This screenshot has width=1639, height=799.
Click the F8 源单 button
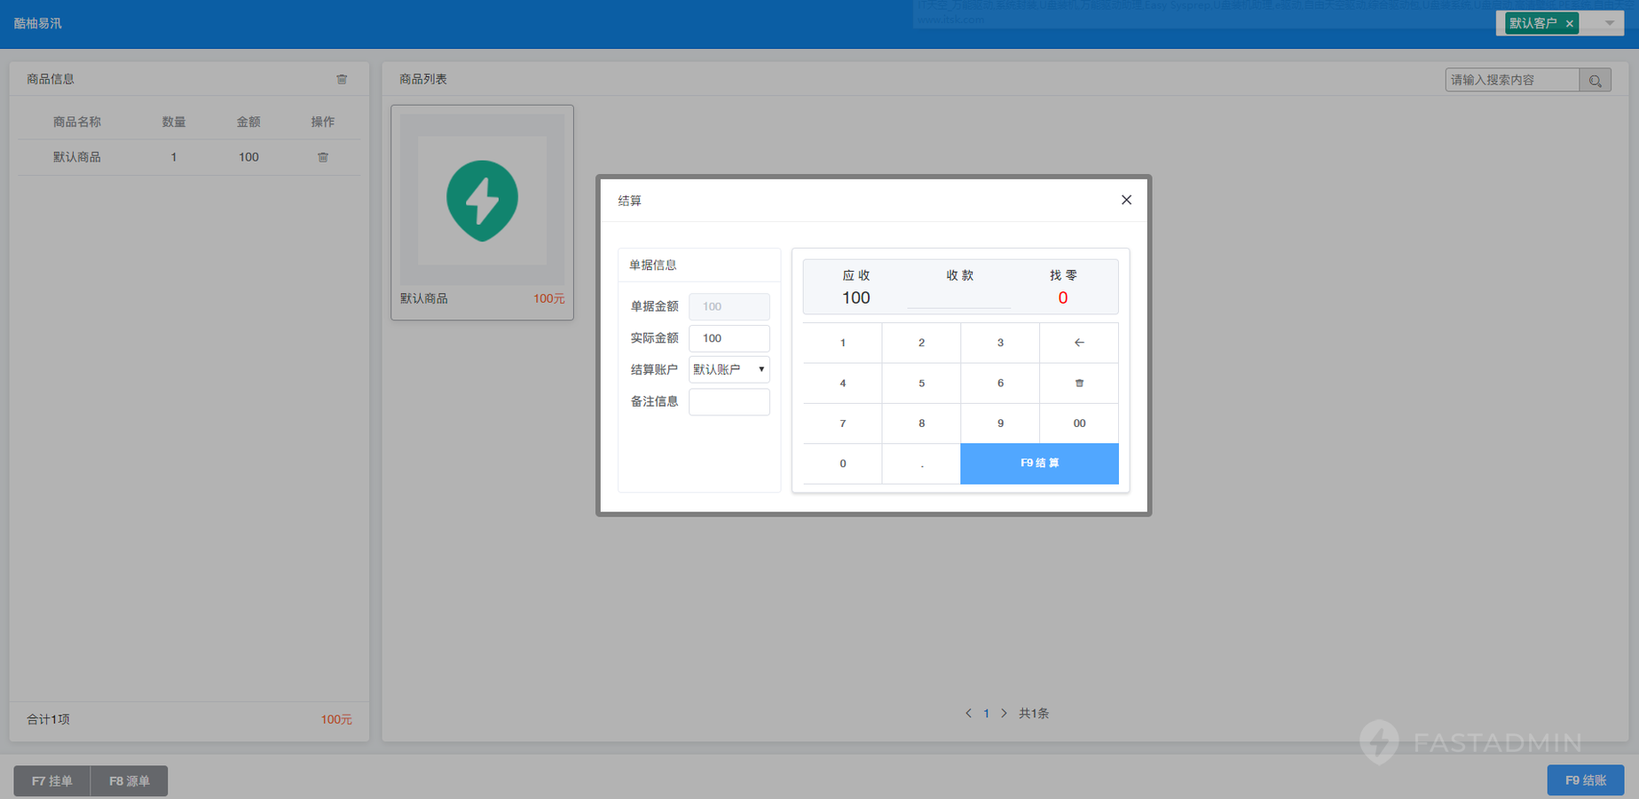click(130, 781)
